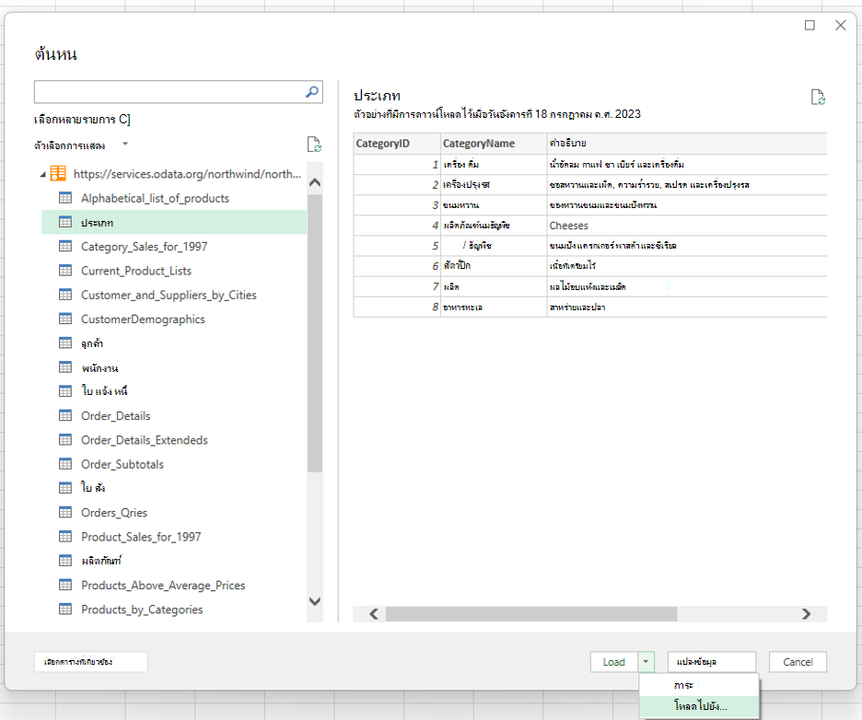Maximize the Navigator dialog window
Viewport: 862px width, 720px height.
click(x=810, y=25)
